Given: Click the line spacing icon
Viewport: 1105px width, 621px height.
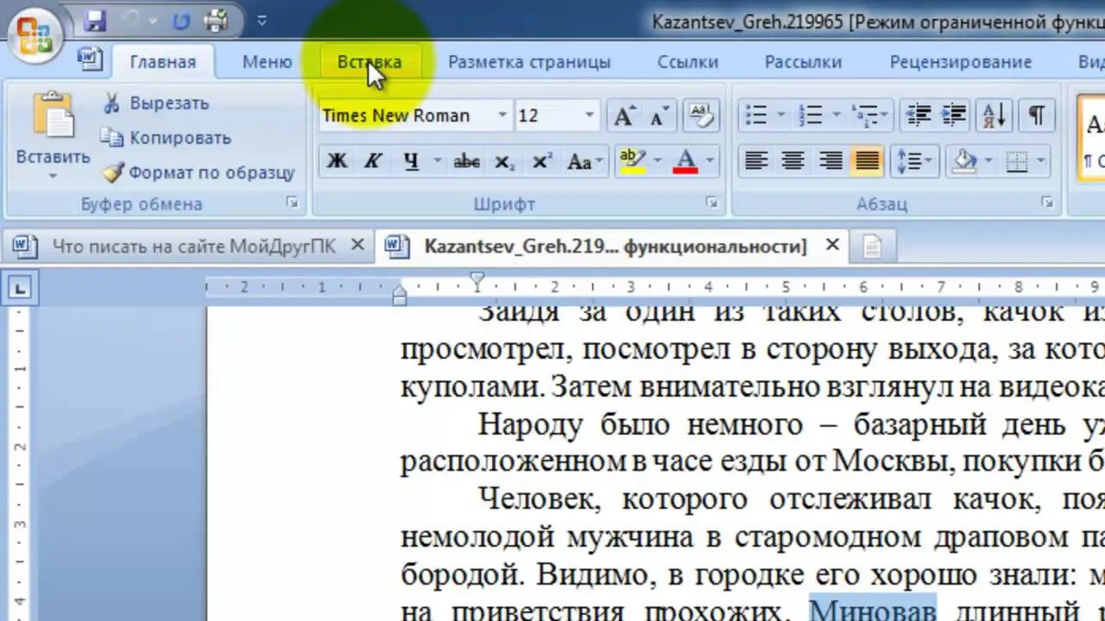Looking at the screenshot, I should coord(913,161).
